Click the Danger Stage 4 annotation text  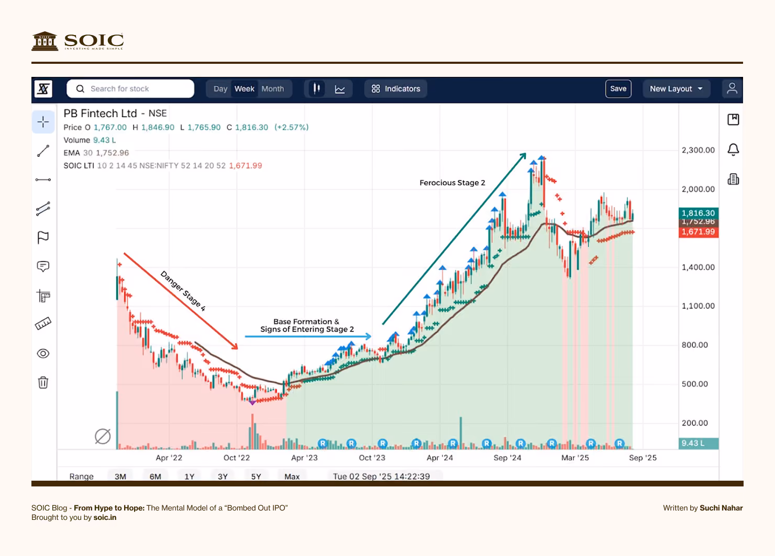click(x=183, y=291)
